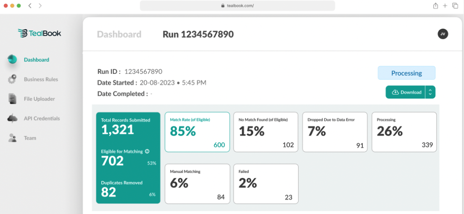Click Eligible for Matching value 702
The image size is (464, 214).
point(112,161)
